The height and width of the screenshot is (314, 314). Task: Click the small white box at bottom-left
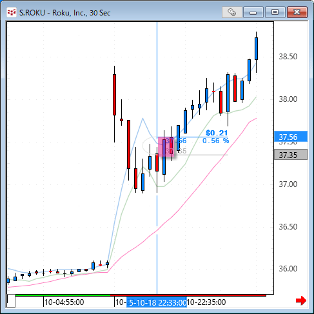coord(11,300)
